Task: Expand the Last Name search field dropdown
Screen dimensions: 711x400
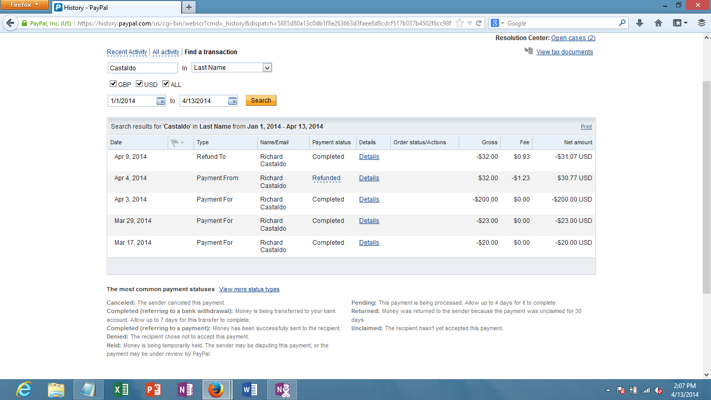Action: (x=267, y=68)
